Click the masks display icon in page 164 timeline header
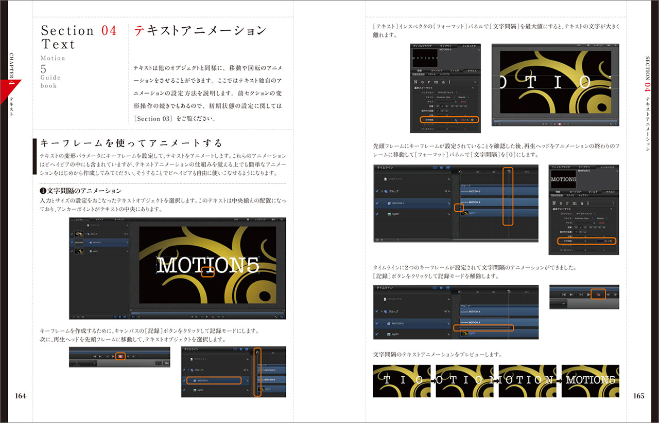This screenshot has height=423, width=659. [x=235, y=349]
